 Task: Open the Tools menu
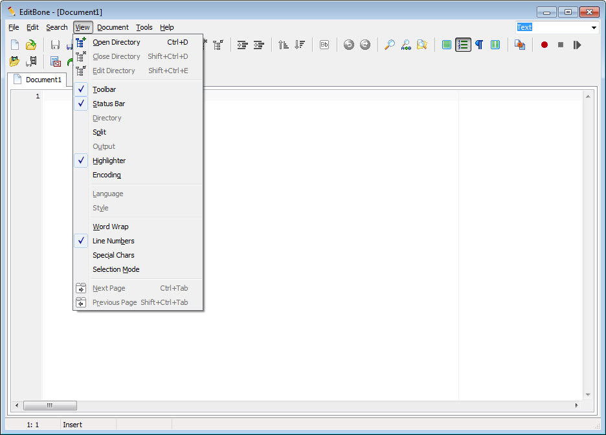tap(144, 27)
